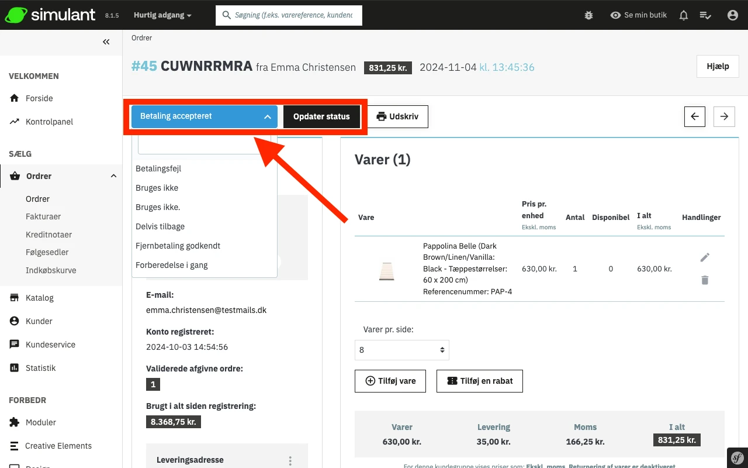This screenshot has height=468, width=748.
Task: Open the notifications bell
Action: 683,15
